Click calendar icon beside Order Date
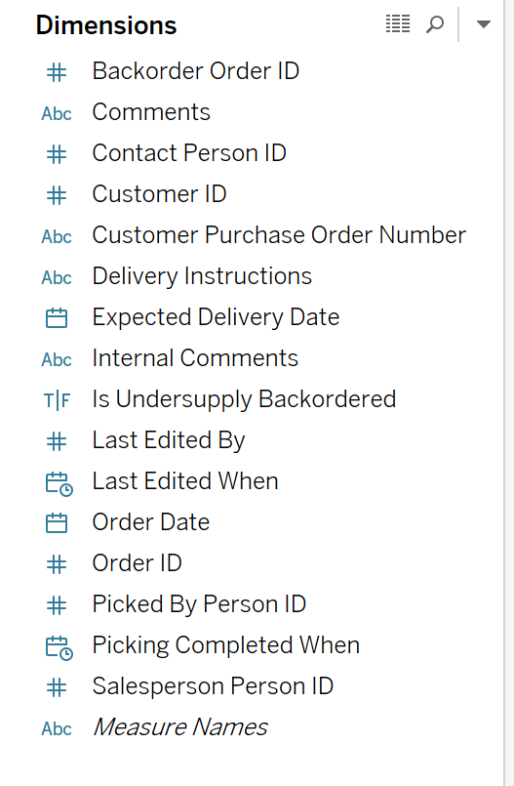The height and width of the screenshot is (786, 514). [57, 522]
